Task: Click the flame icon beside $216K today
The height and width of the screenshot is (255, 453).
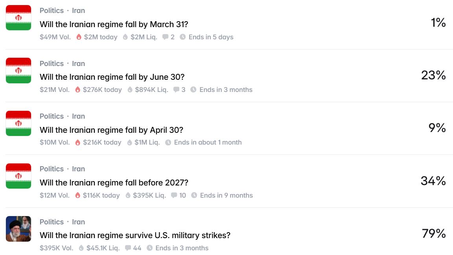Action: click(78, 143)
